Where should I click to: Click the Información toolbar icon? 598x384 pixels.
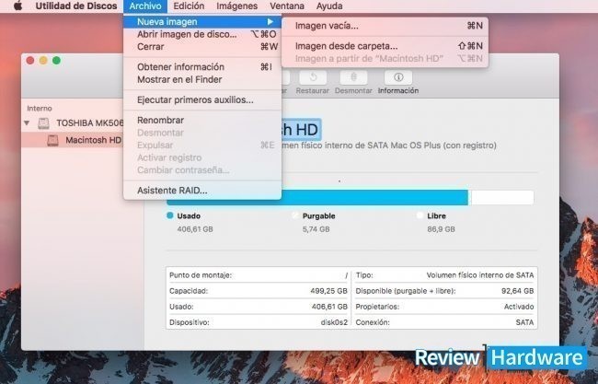coord(398,77)
